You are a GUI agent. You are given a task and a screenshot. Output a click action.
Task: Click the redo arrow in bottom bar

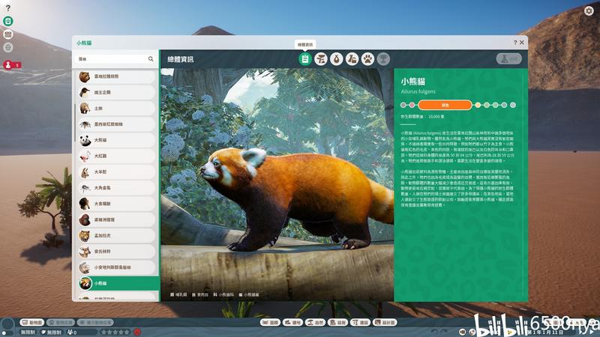(443, 332)
